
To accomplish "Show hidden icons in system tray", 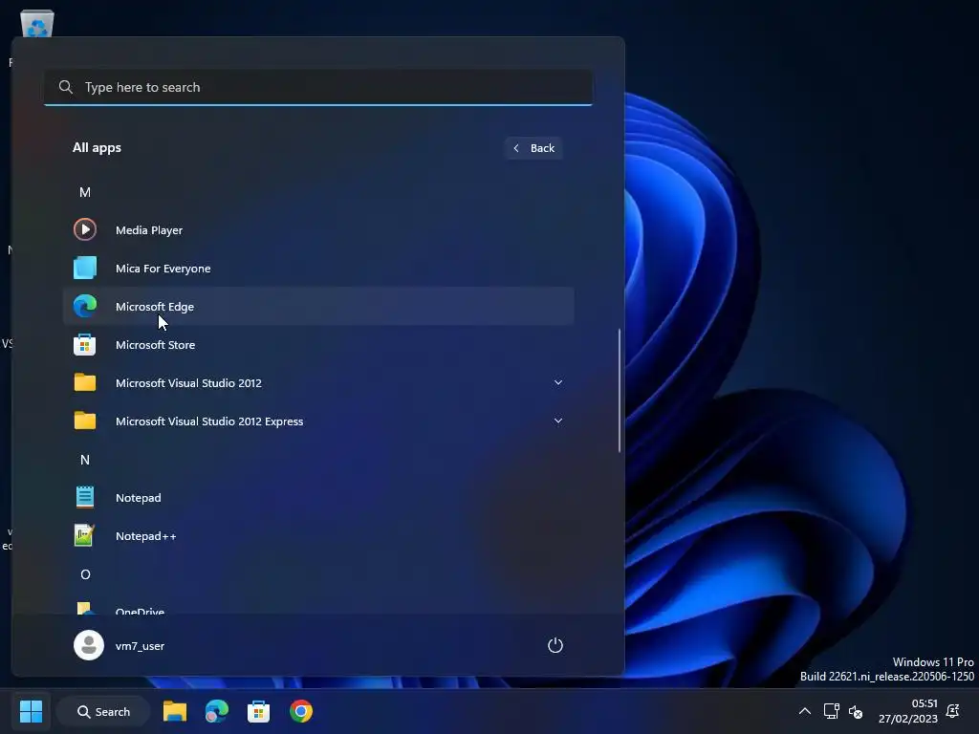I will [805, 711].
